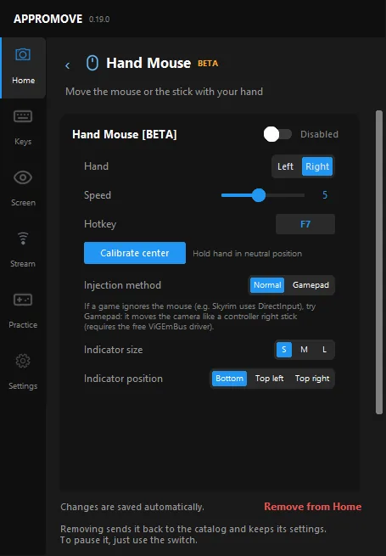Open the Keys keyboard icon in sidebar
Viewport: 386px width, 556px height.
click(23, 116)
